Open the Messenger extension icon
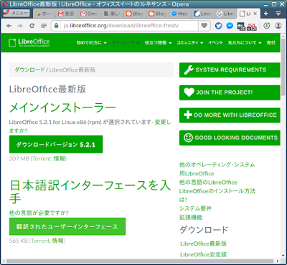This screenshot has width=287, height=265. pyautogui.click(x=230, y=26)
